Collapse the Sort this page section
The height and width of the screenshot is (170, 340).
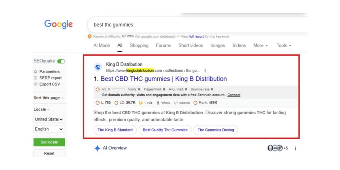(x=62, y=98)
